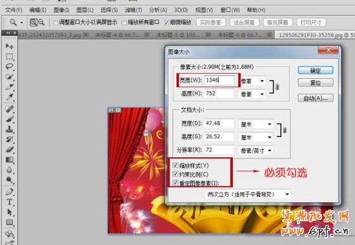Select the Rectangular Marquee tool

coord(9,56)
